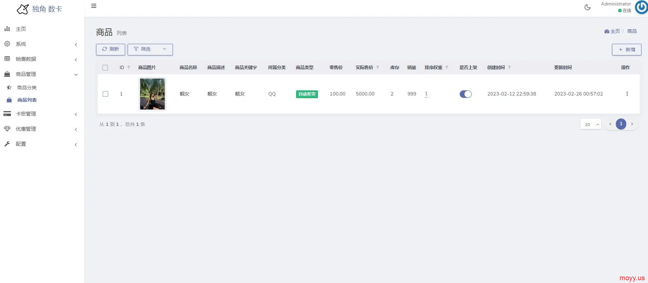Expand the 系统 menu chevron
This screenshot has height=283, width=648.
[76, 44]
